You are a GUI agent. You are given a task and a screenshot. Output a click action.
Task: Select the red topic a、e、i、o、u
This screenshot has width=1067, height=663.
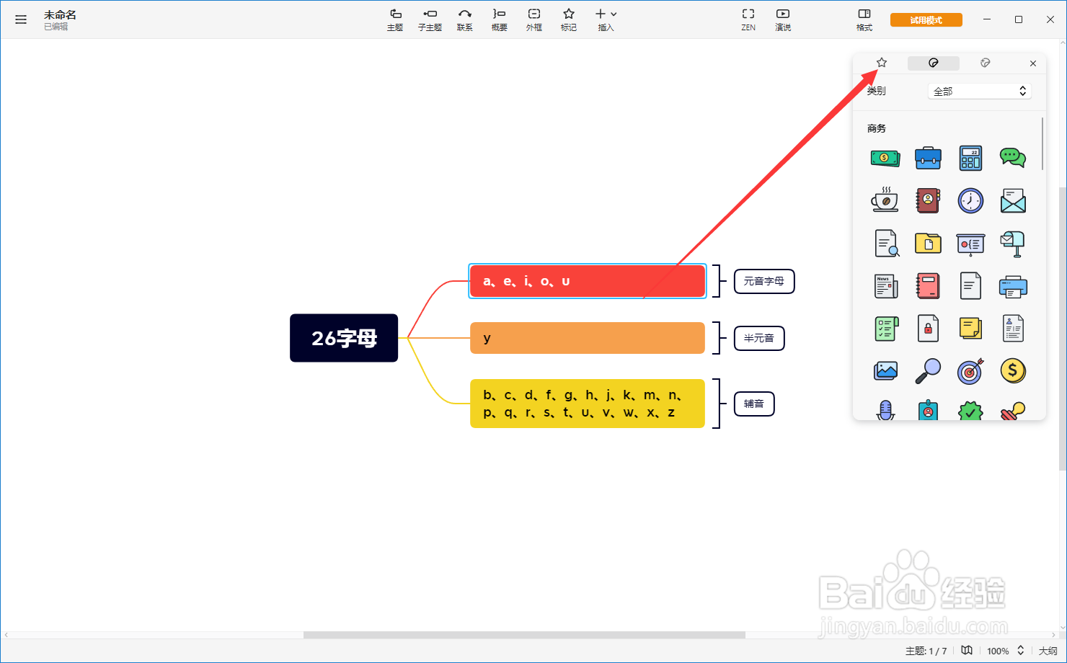pos(588,281)
